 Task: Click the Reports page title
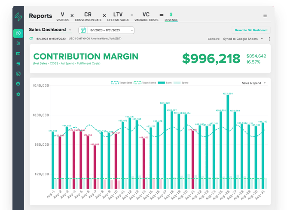[40, 16]
